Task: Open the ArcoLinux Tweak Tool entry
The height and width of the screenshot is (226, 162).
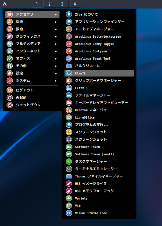Action: pyautogui.click(x=99, y=59)
